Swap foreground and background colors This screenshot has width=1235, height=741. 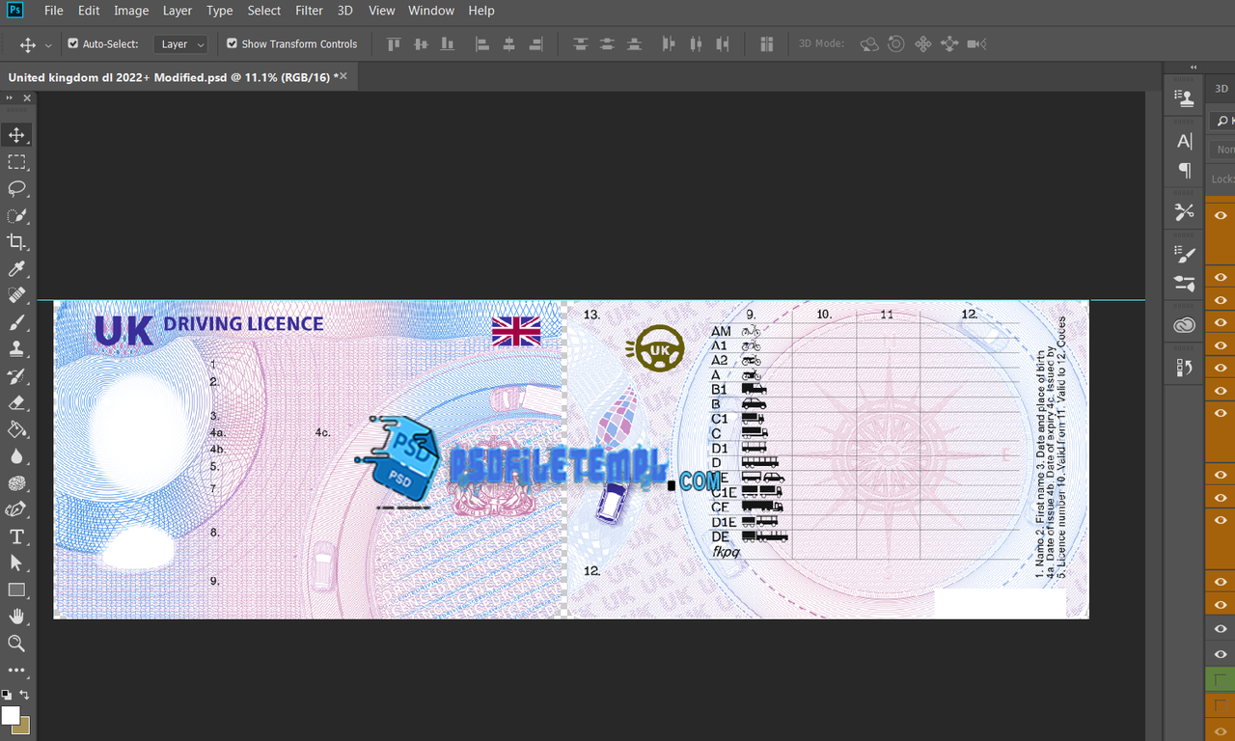[x=25, y=695]
